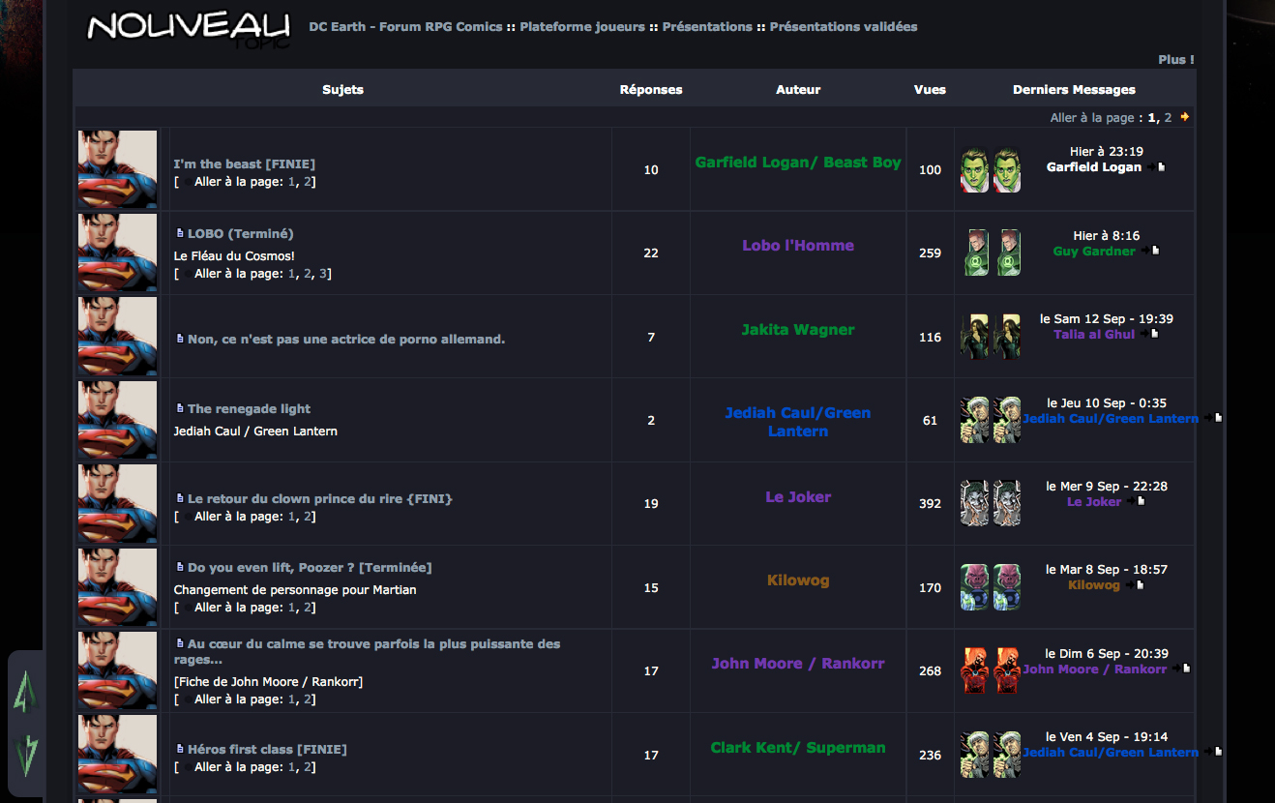Screen dimensions: 1275x803
Task: Open last poster Talia al Ghul profile
Action: pos(1094,334)
